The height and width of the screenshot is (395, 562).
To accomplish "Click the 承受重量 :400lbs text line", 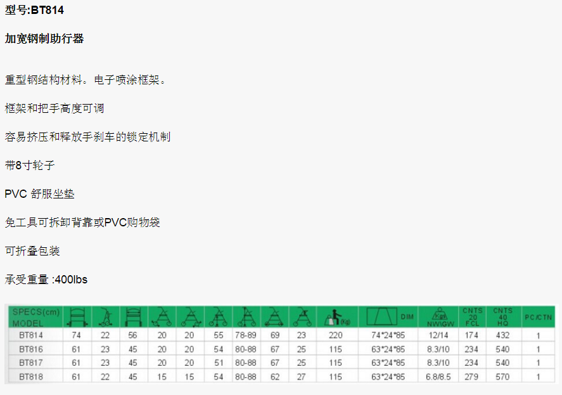I will [x=46, y=280].
